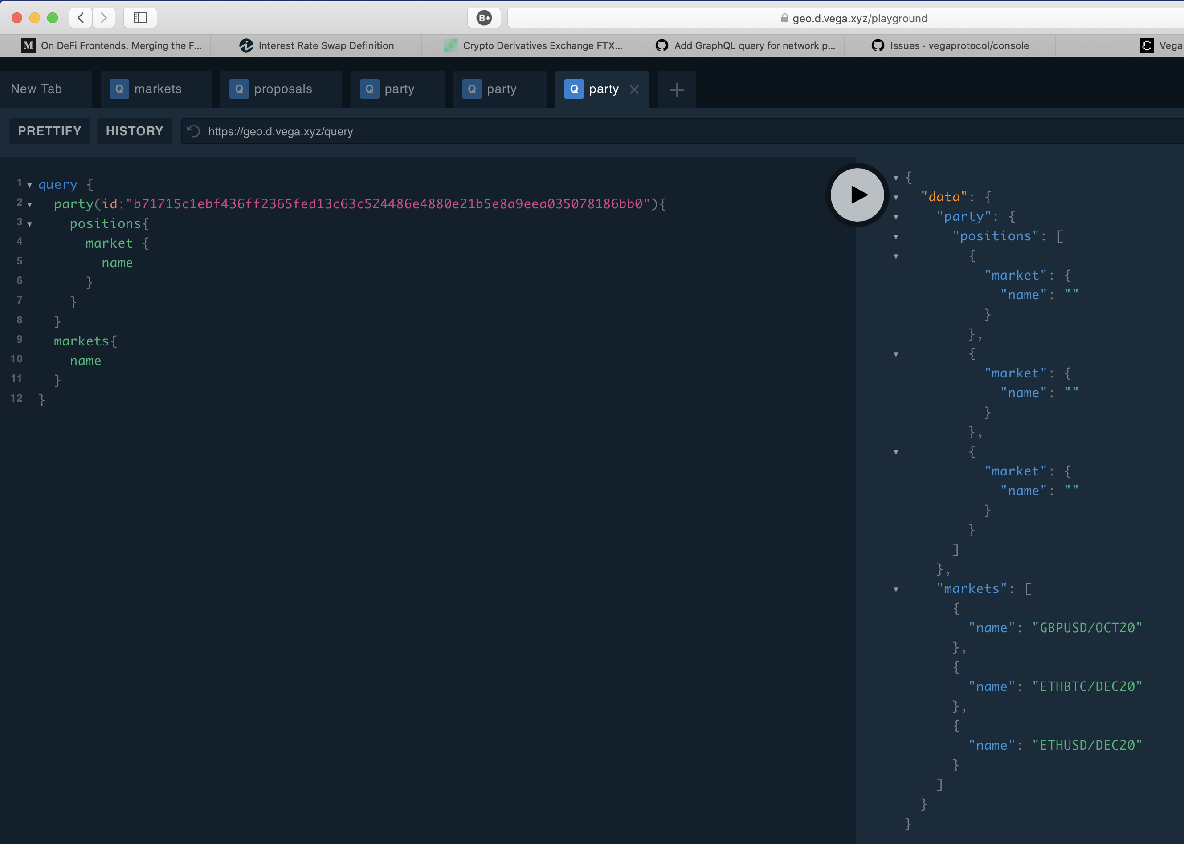Close the active party tab
The width and height of the screenshot is (1184, 844).
point(634,89)
